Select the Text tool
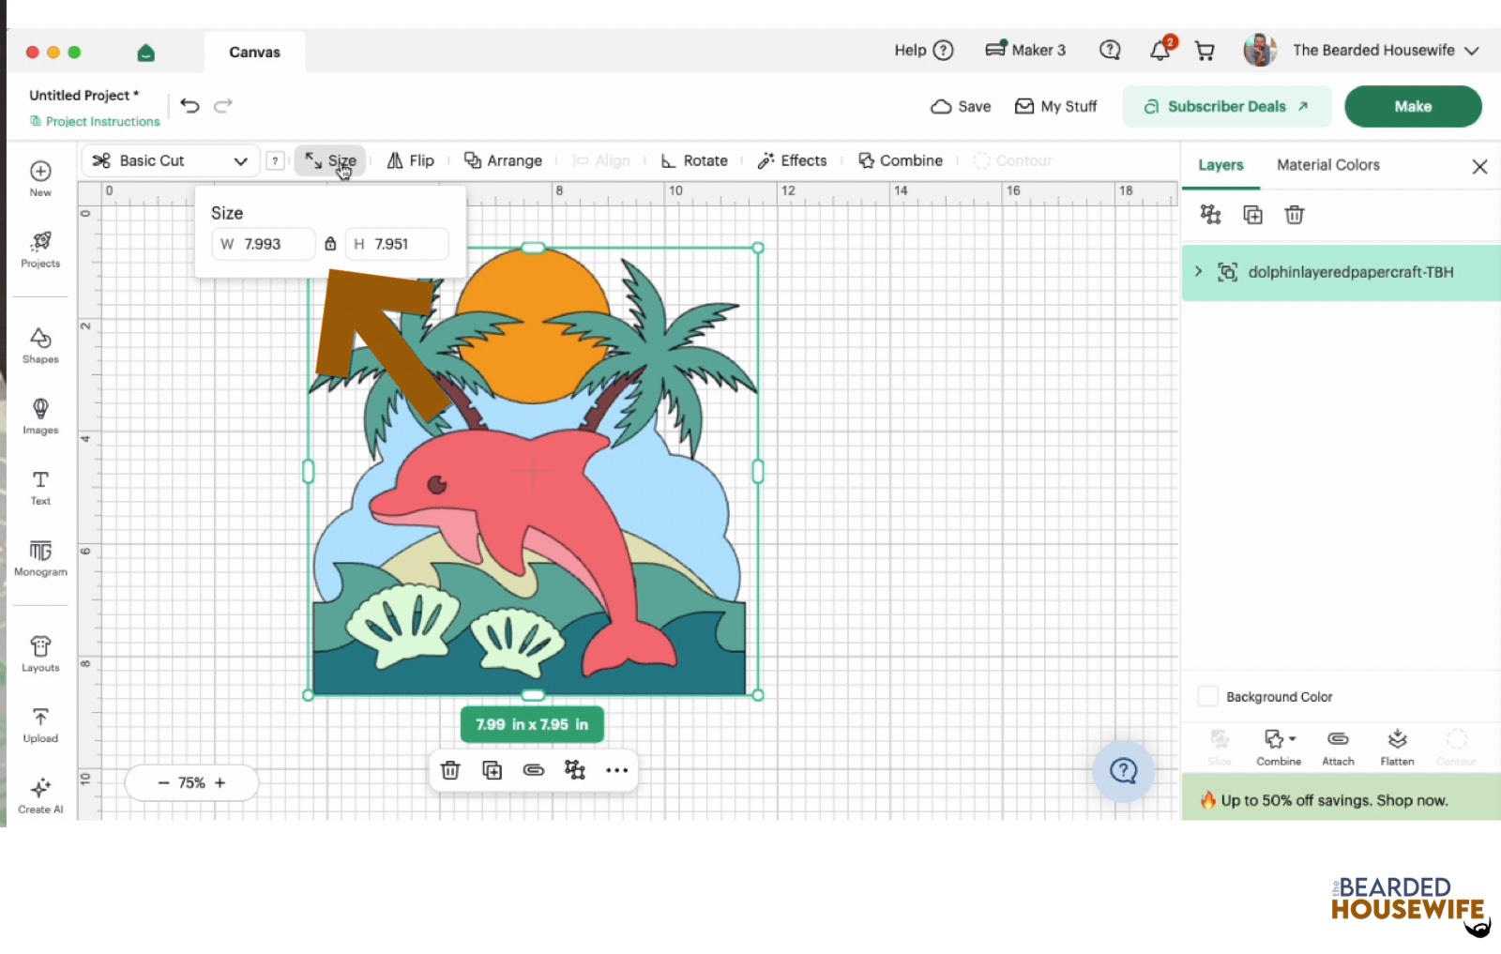1501x954 pixels. click(x=40, y=488)
